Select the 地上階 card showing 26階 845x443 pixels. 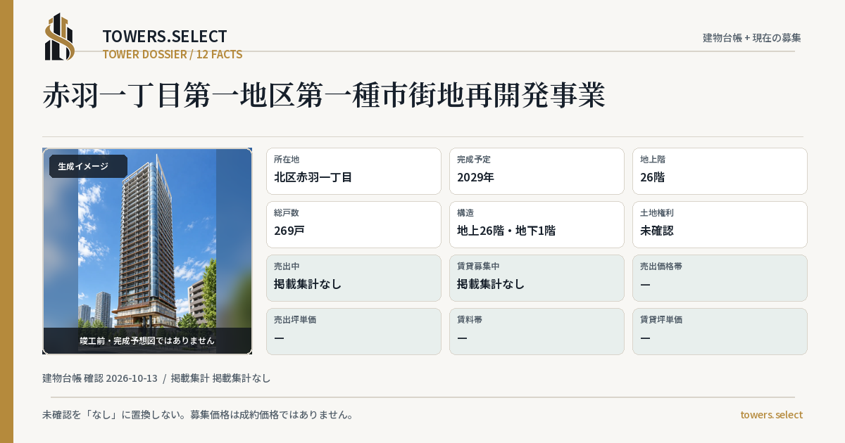coord(720,171)
